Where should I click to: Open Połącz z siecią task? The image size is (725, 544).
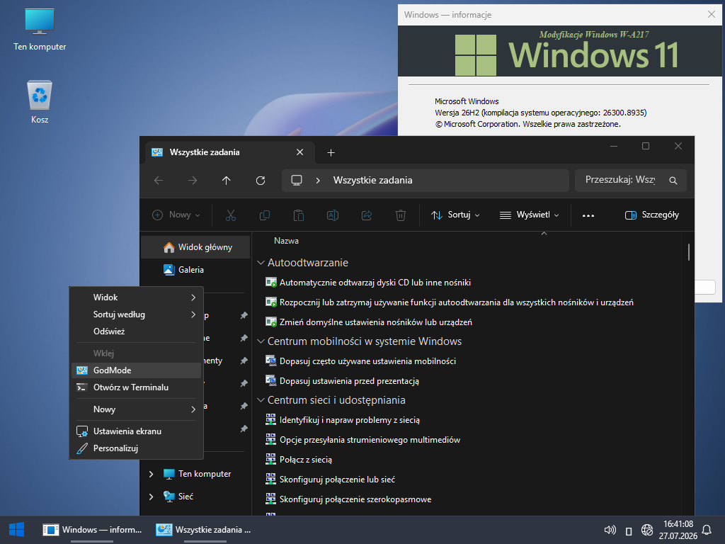point(299,460)
